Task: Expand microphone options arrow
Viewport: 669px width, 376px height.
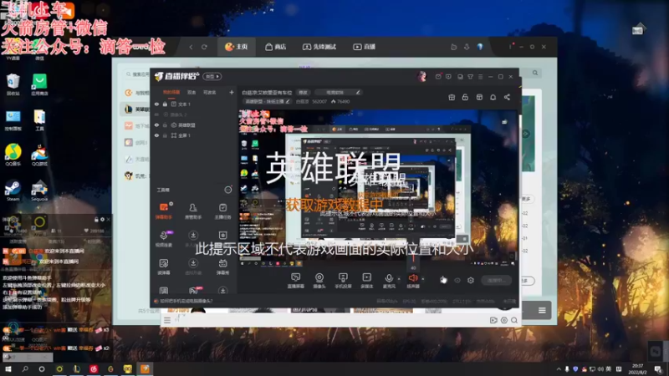Action: click(399, 279)
